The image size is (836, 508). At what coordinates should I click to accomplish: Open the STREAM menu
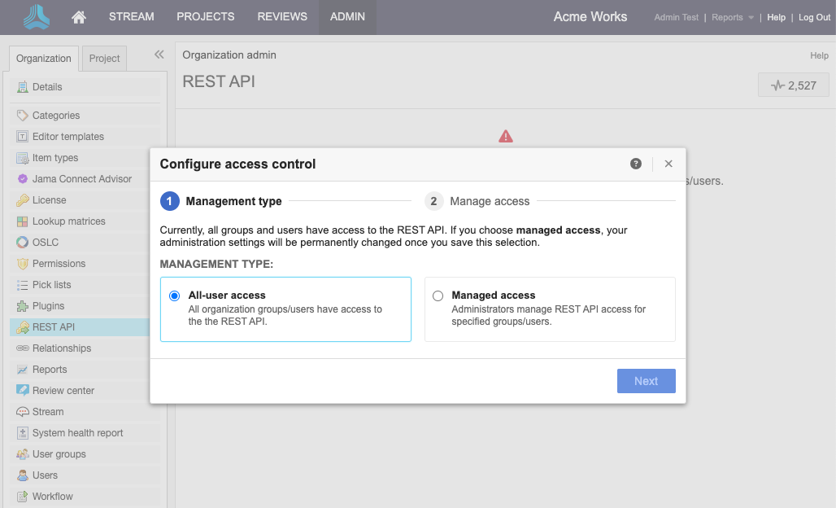131,16
